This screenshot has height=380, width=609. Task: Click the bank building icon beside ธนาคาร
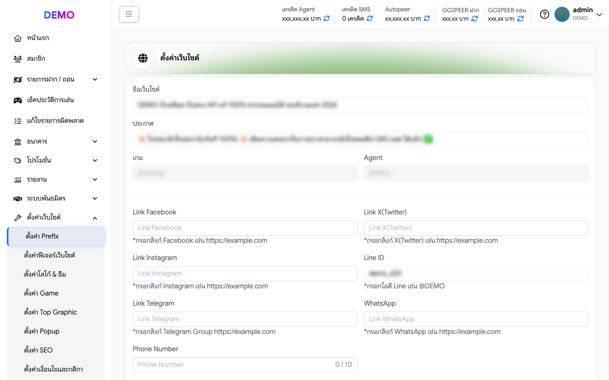[x=18, y=142]
